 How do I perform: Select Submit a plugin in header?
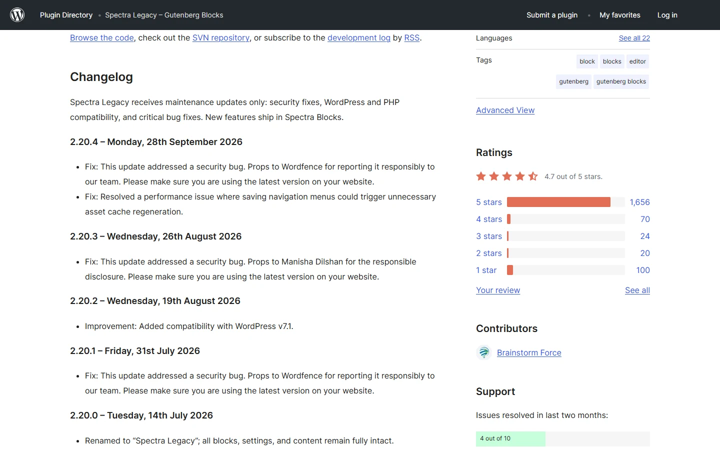tap(552, 15)
